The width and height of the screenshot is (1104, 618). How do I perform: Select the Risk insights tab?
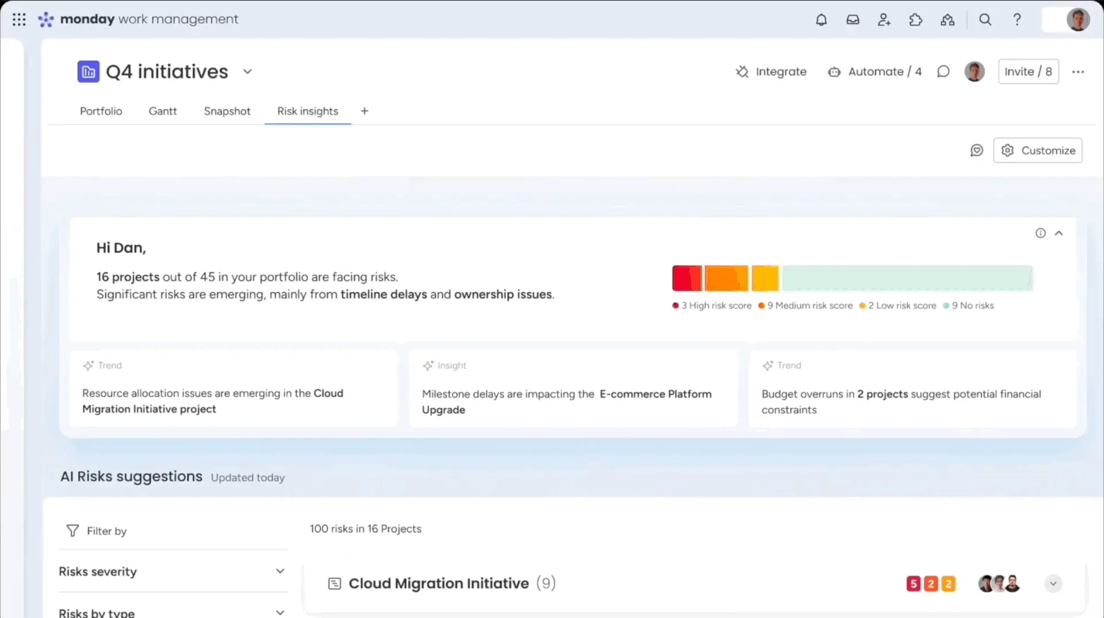308,111
